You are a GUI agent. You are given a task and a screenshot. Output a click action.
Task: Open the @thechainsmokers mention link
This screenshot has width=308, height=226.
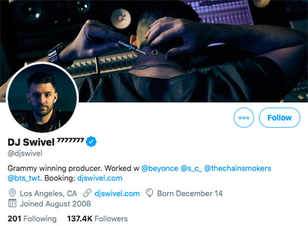point(238,168)
